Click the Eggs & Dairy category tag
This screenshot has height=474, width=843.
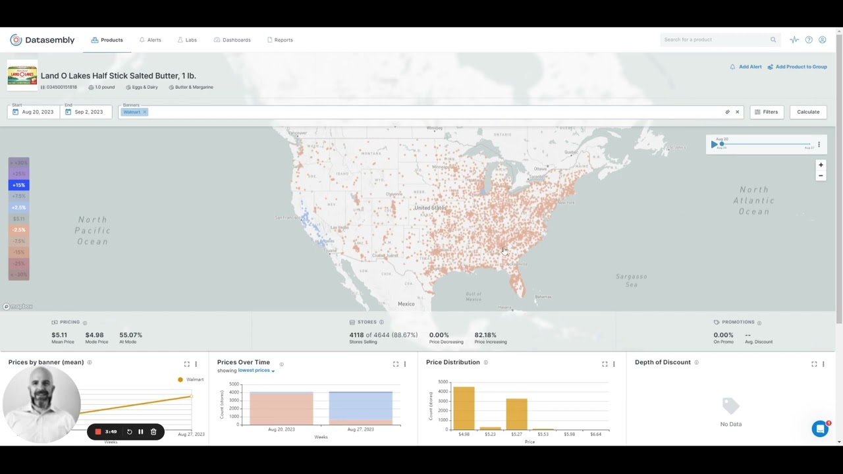(142, 87)
